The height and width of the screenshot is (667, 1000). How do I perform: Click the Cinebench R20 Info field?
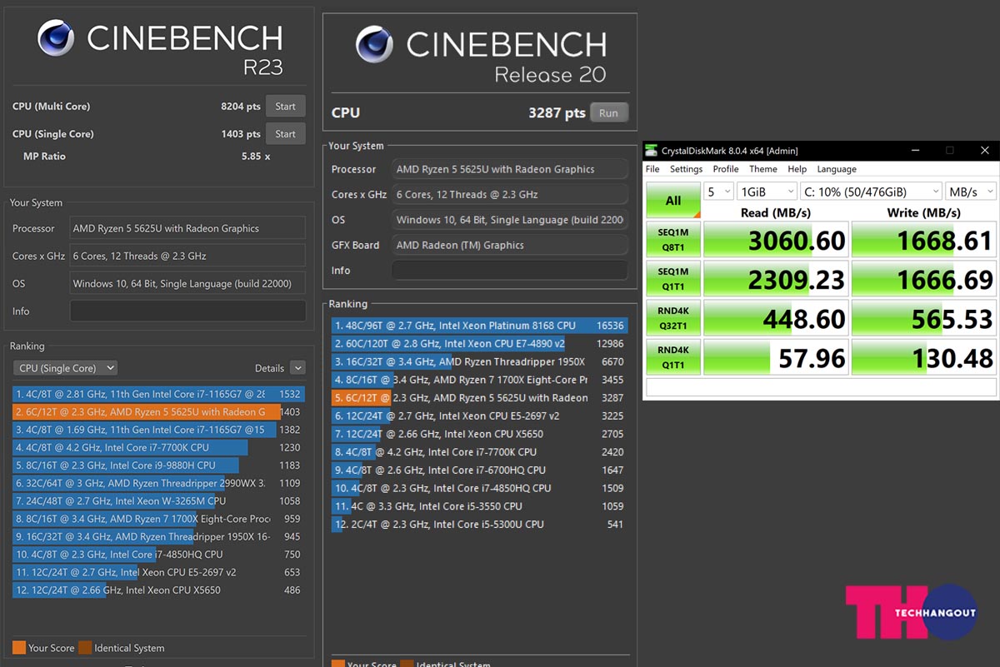click(510, 271)
